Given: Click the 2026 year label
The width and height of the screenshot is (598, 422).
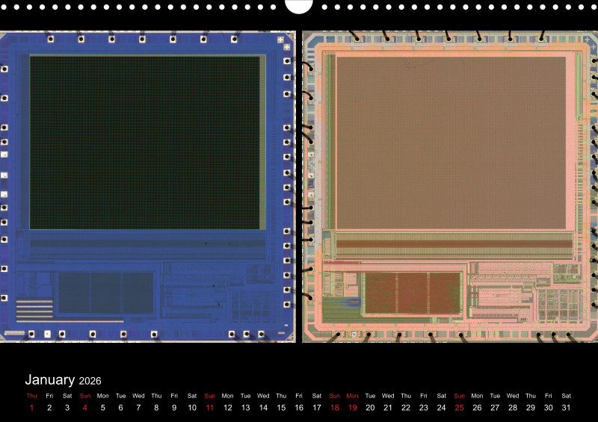Looking at the screenshot, I should click(x=90, y=382).
